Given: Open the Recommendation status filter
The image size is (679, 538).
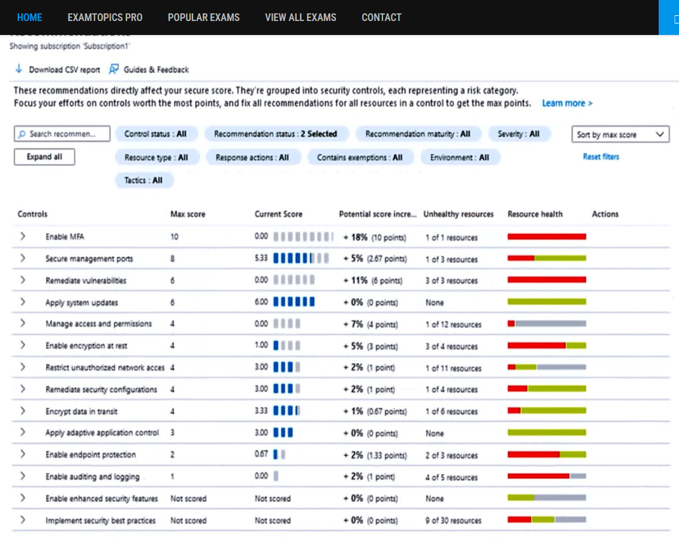Looking at the screenshot, I should pos(276,134).
